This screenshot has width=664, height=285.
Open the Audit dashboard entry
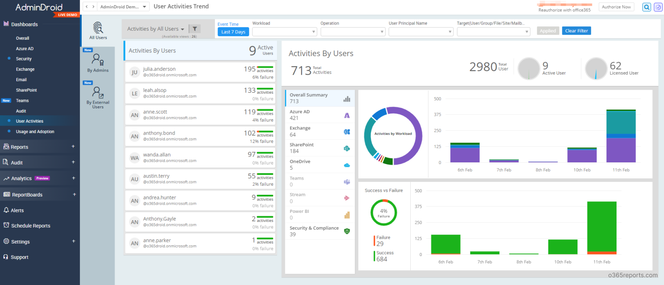click(x=21, y=111)
